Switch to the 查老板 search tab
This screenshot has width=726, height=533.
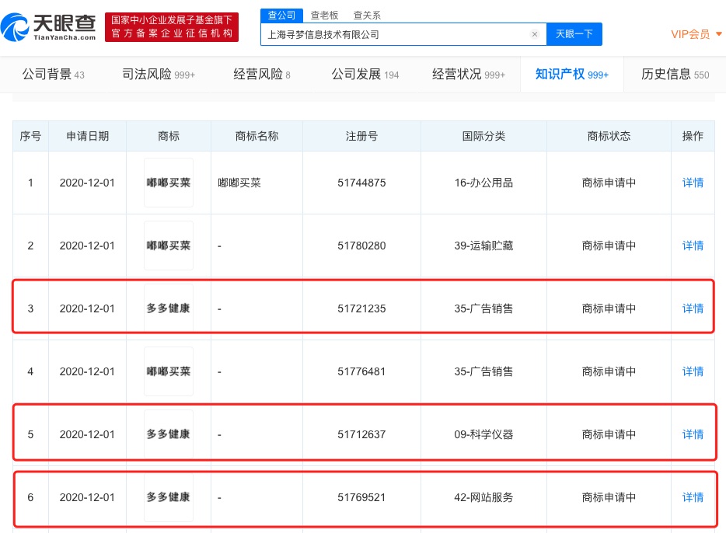coord(324,15)
